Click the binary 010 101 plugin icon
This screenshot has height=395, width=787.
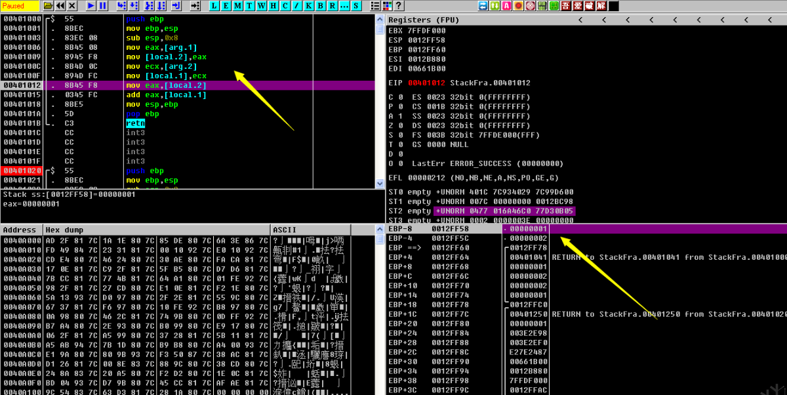(542, 6)
